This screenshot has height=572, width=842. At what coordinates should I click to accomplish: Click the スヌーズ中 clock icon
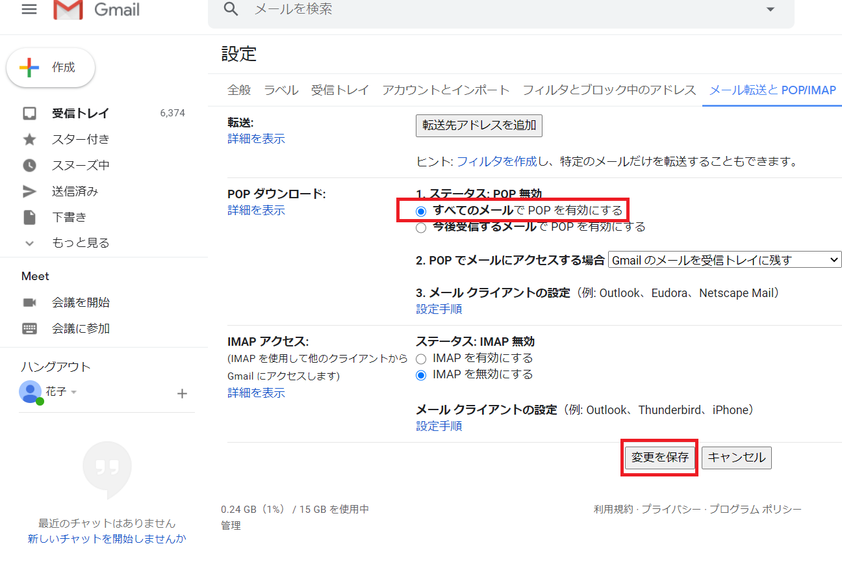pos(29,164)
